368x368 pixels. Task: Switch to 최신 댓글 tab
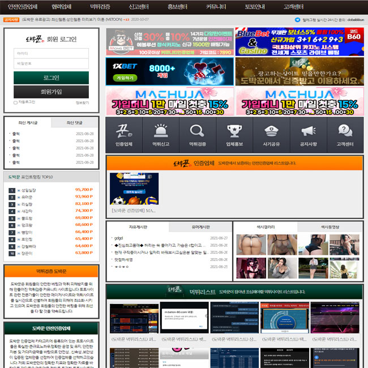(74, 123)
